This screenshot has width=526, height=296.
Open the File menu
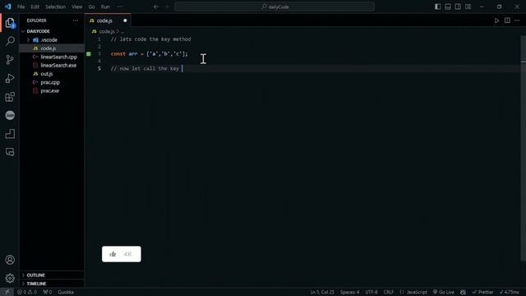(x=21, y=7)
